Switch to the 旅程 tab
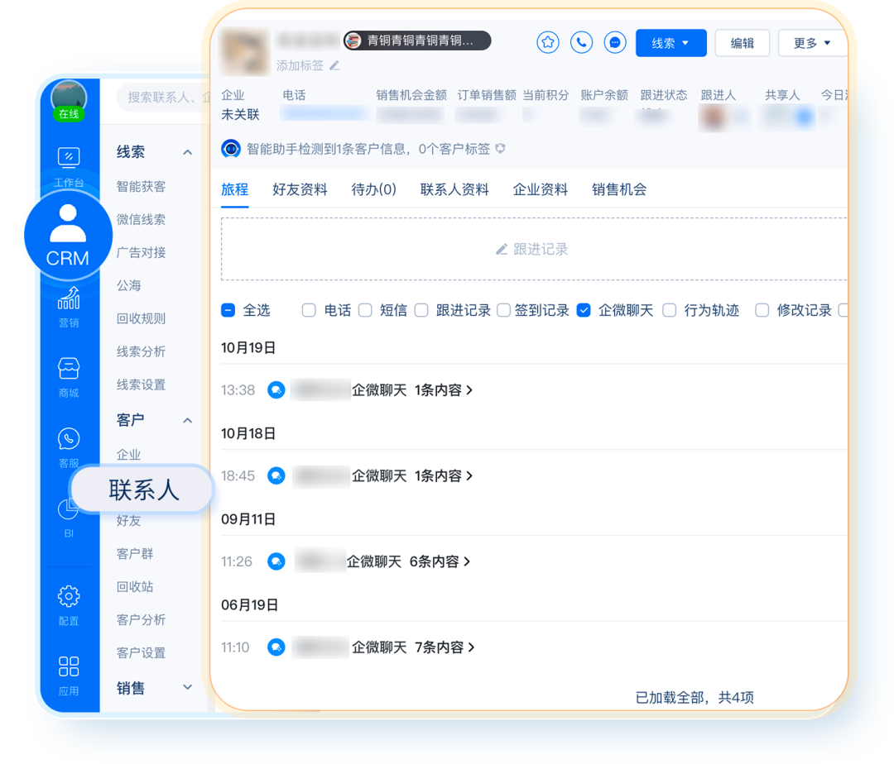Viewport: 894px width, 764px height. (x=235, y=189)
